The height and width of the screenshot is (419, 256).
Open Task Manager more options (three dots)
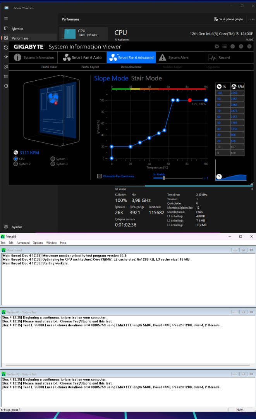tap(252, 19)
